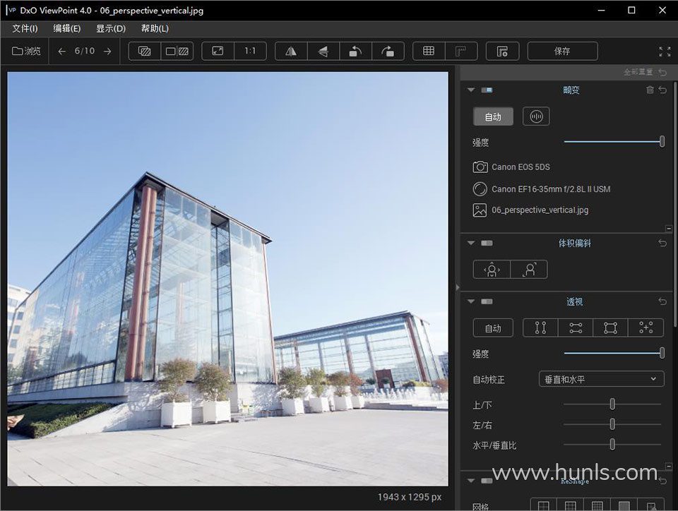The width and height of the screenshot is (678, 511).
Task: Select force horizontal parallels tool
Action: [576, 328]
